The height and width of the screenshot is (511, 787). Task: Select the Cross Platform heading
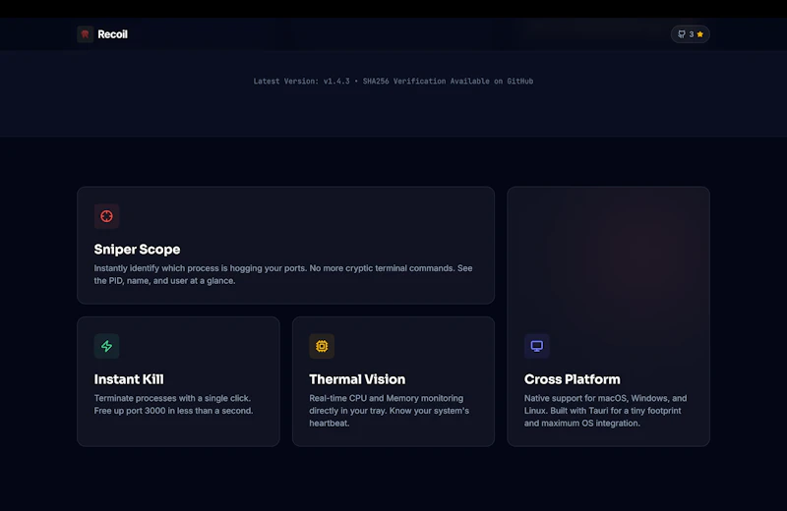[573, 379]
